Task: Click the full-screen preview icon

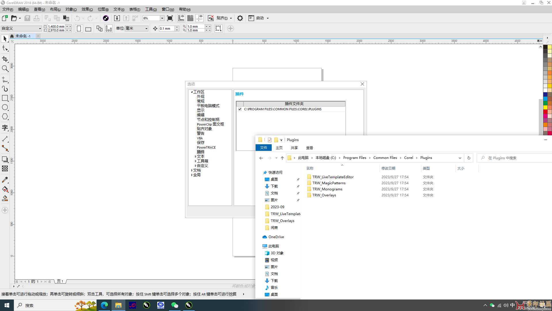Action: (170, 18)
